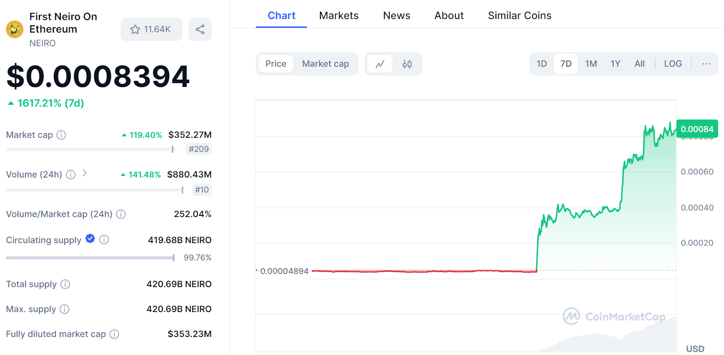
Task: Open the three-dots chart options menu
Action: (x=706, y=64)
